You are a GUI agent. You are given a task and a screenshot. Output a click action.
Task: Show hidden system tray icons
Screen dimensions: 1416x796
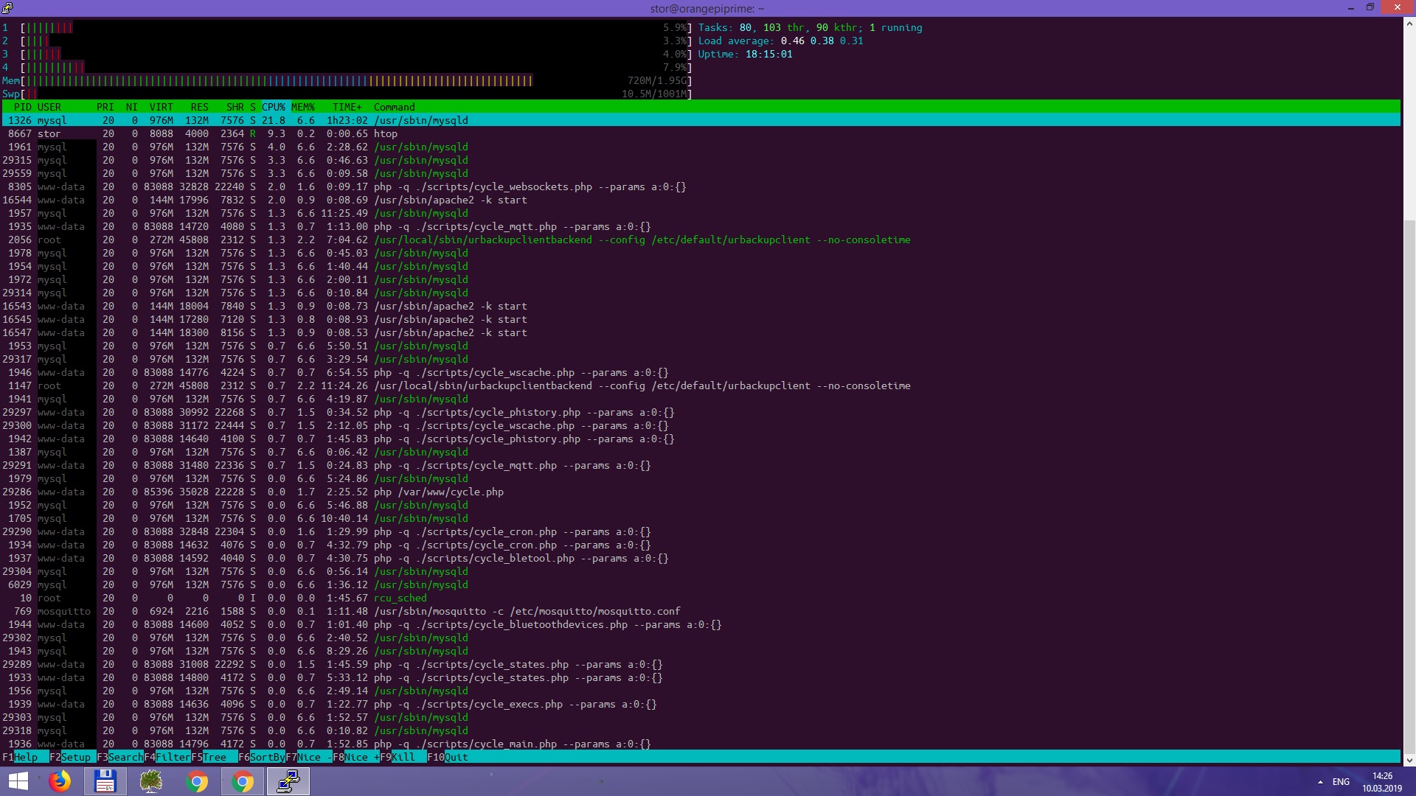(x=1319, y=782)
